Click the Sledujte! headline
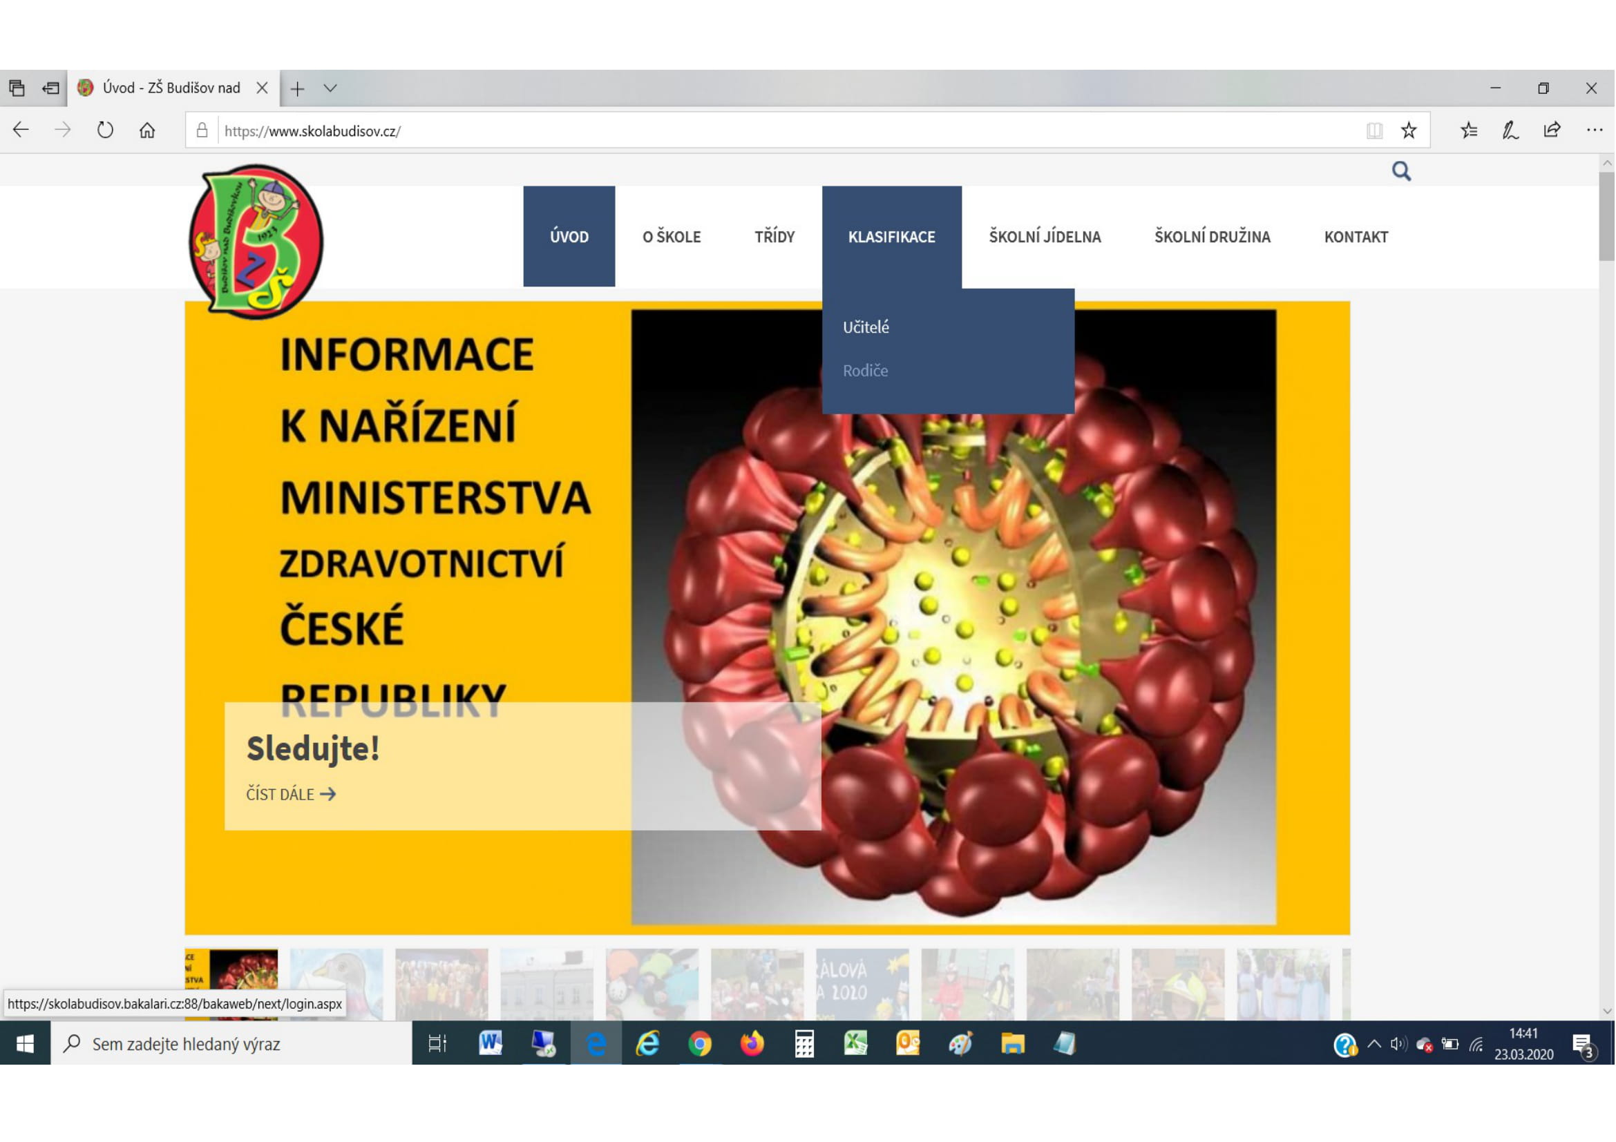Viewport: 1616px width, 1142px height. 312,748
